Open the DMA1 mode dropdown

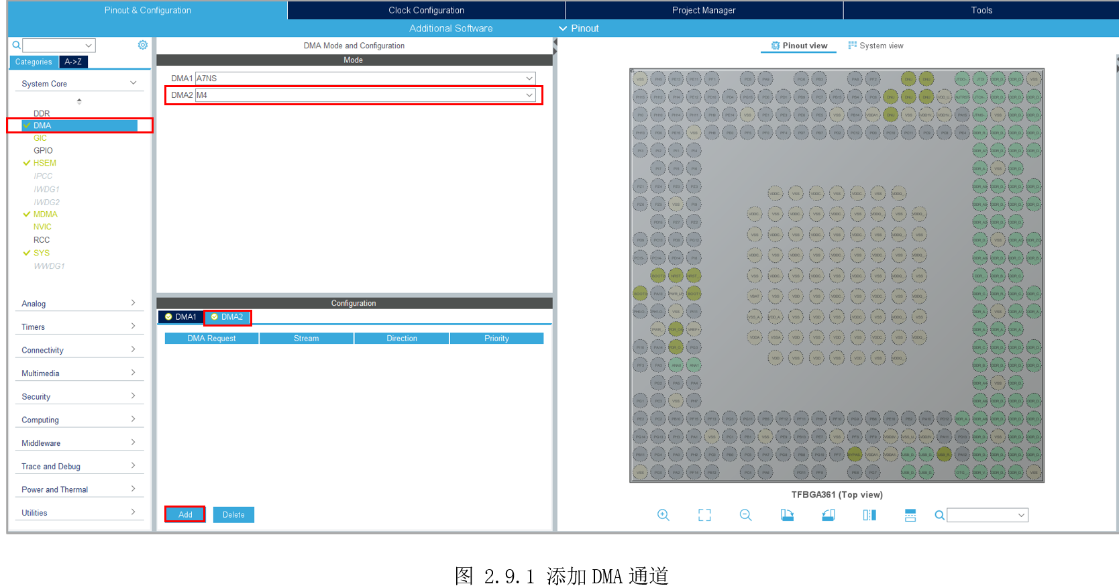point(529,78)
